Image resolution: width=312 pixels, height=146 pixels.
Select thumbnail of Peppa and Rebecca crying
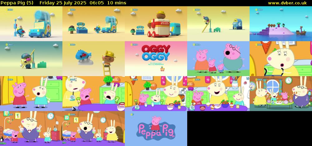[x=94, y=94]
